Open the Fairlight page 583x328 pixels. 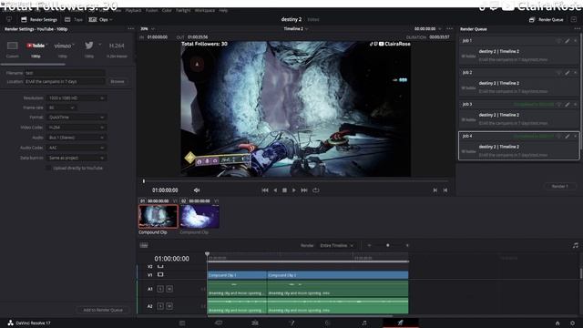click(364, 323)
